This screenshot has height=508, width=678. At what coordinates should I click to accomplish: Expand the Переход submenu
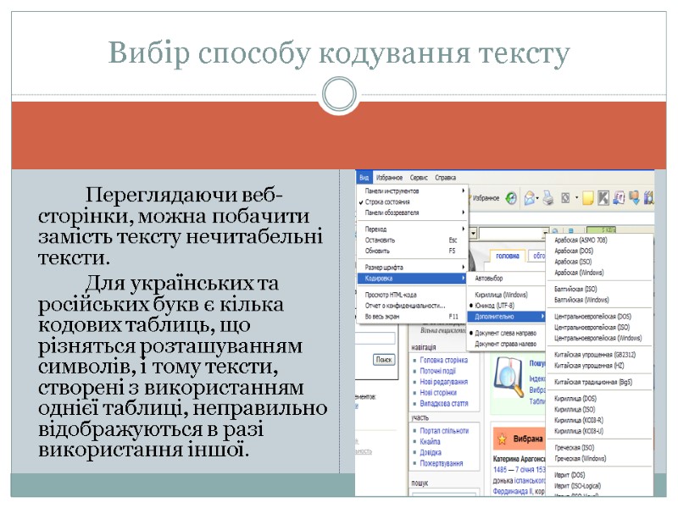pyautogui.click(x=413, y=229)
